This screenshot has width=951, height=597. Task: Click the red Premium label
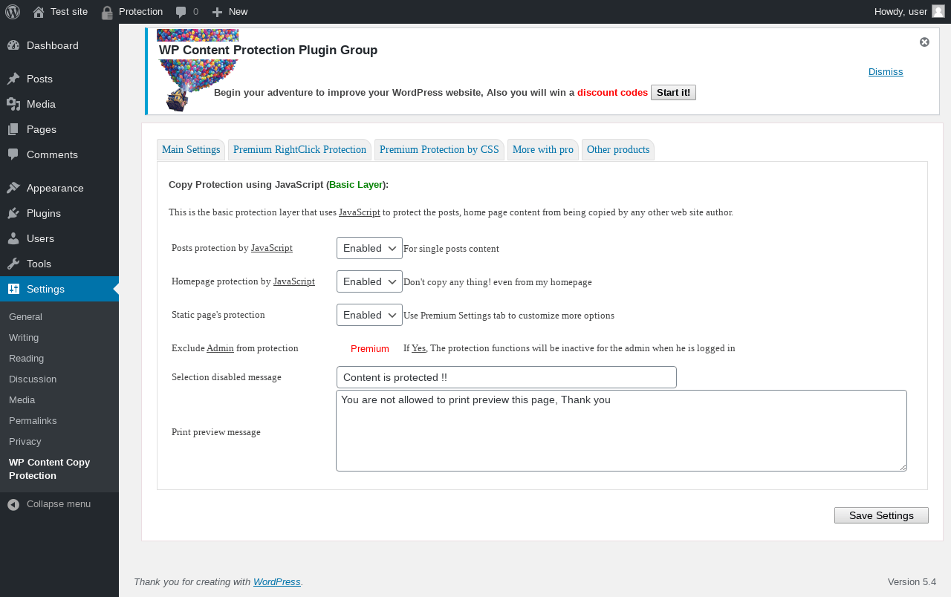(x=370, y=348)
